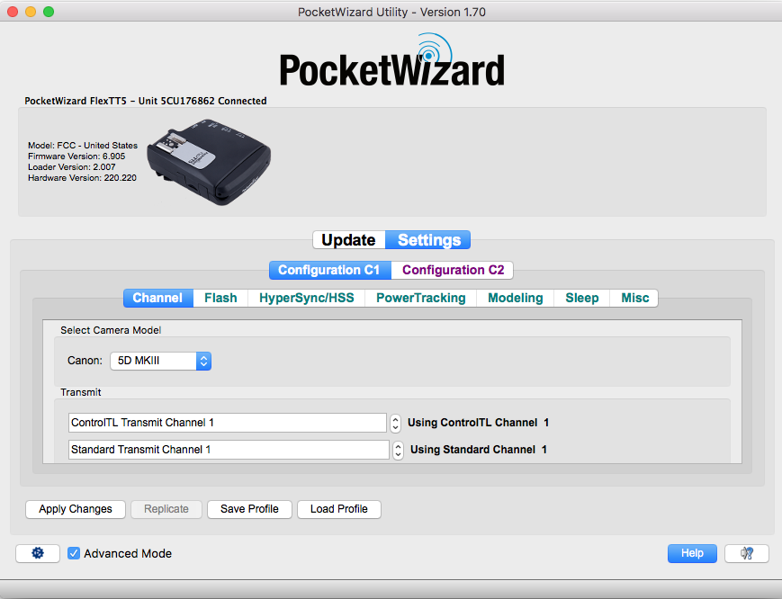Click the Load Profile button
Screen dimensions: 782x599
(x=339, y=509)
